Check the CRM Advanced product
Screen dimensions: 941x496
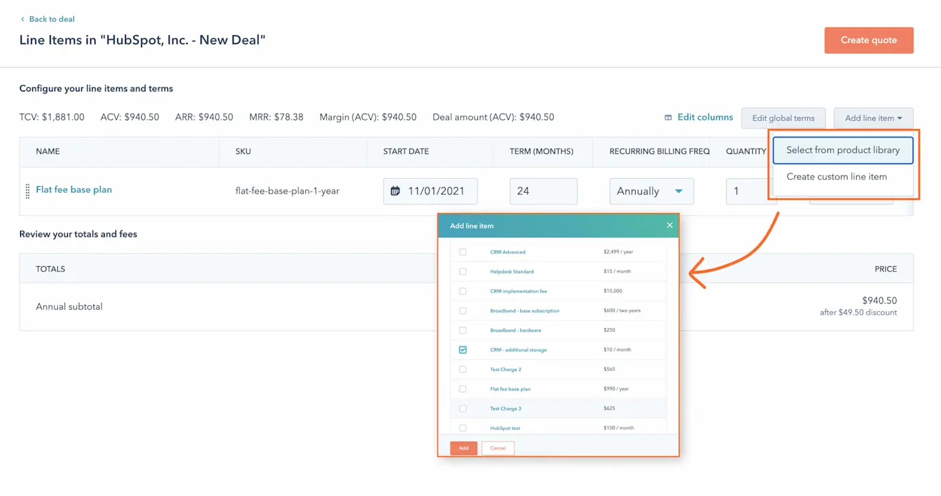click(x=461, y=251)
